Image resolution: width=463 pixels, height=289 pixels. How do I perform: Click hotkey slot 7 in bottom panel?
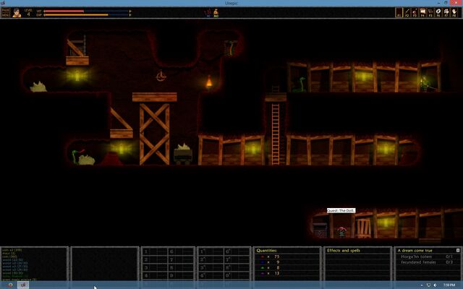click(x=180, y=259)
